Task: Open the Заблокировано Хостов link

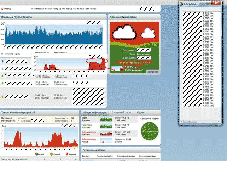Action: point(89,140)
